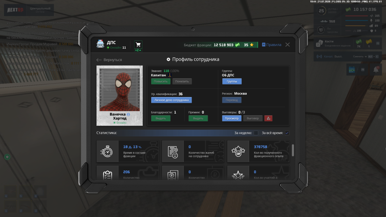Screen dimensions: 386x217
Task: Click the Понизить demote button
Action: (x=182, y=81)
